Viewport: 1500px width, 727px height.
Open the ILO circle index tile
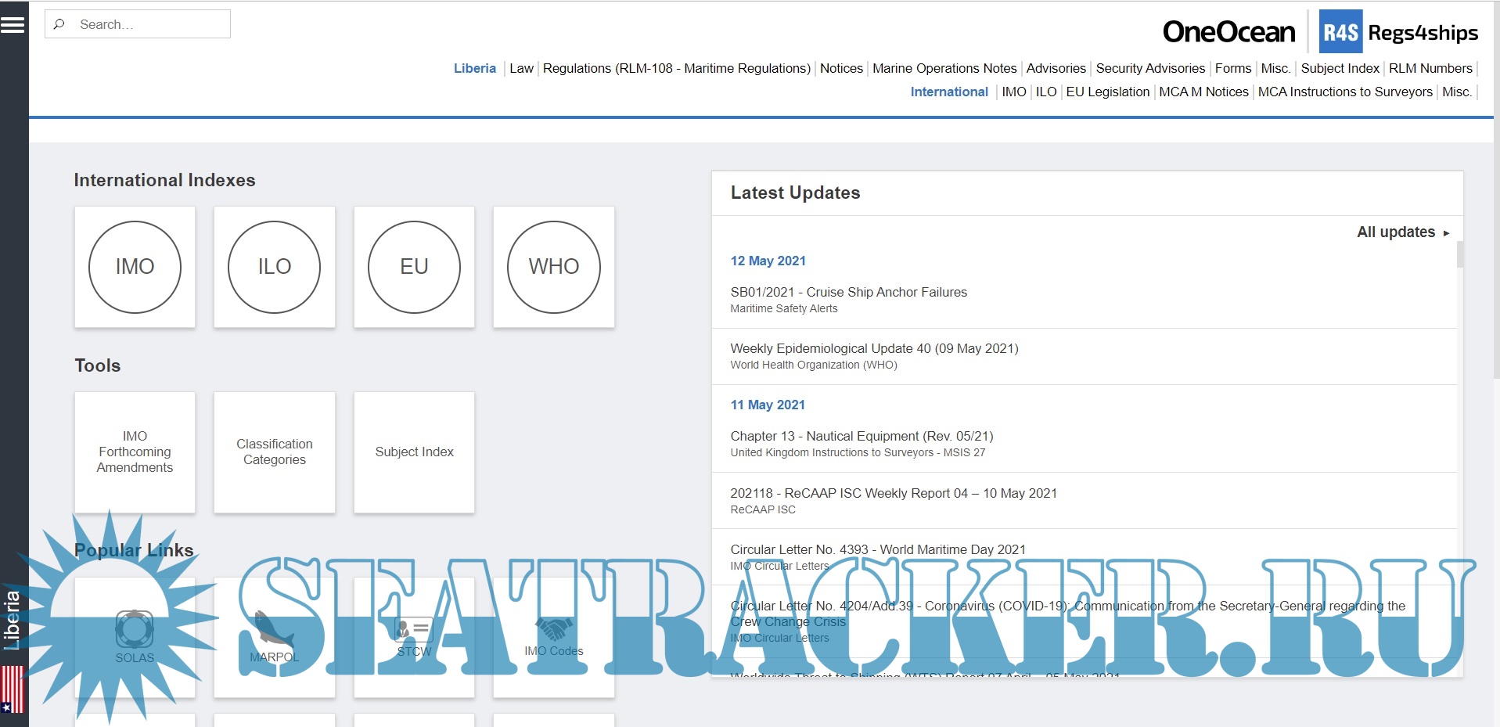274,267
